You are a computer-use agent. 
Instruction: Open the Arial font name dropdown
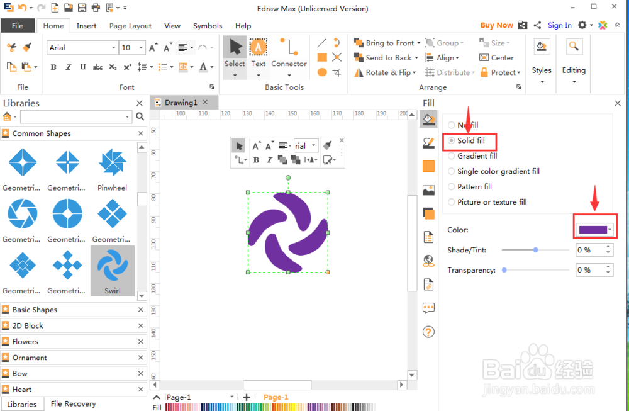pyautogui.click(x=113, y=48)
